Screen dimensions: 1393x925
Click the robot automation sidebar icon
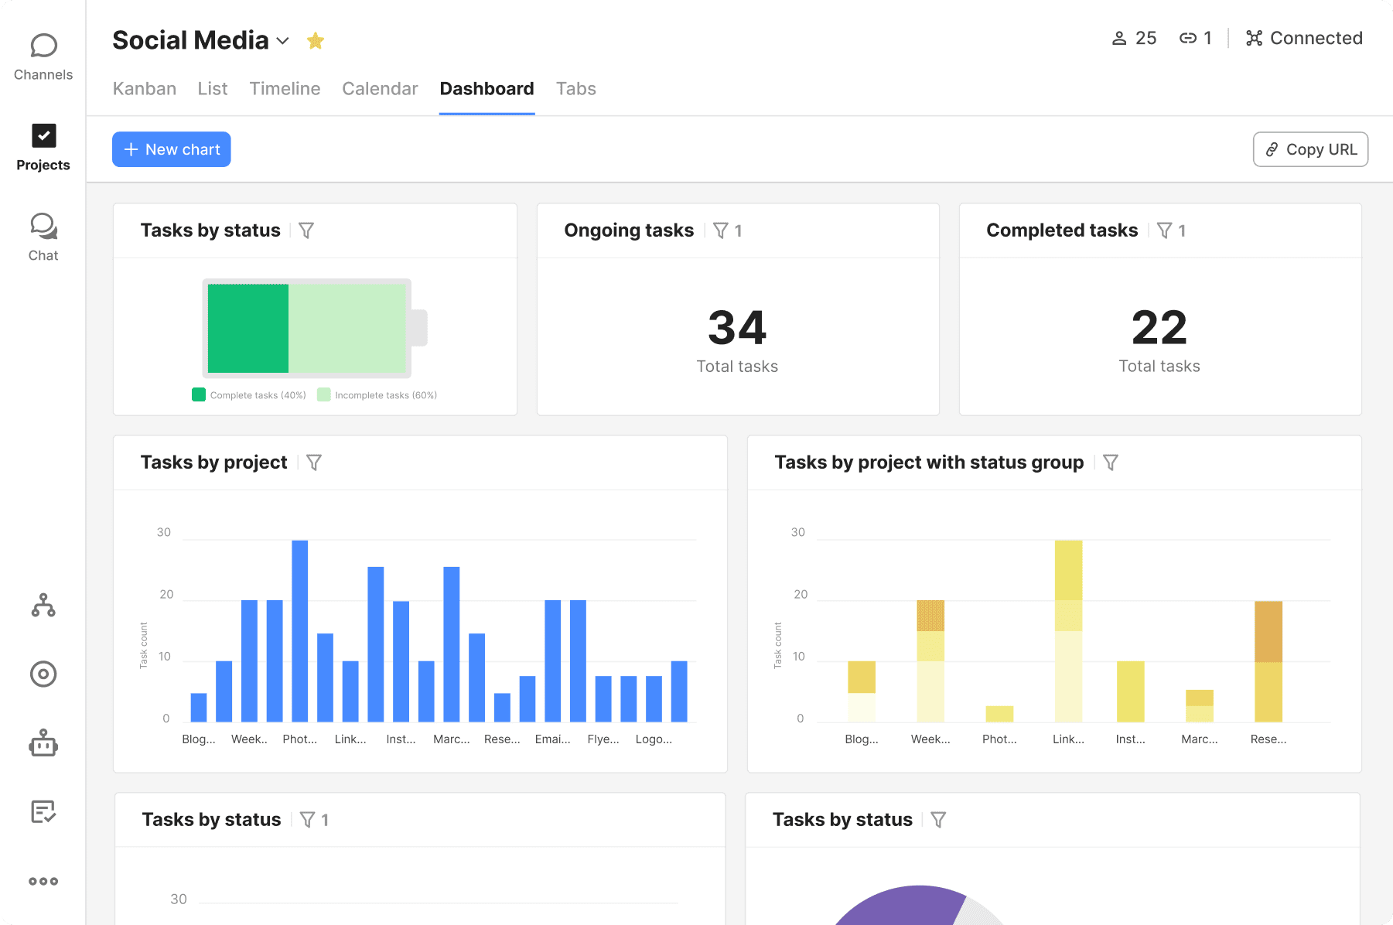[x=43, y=743]
